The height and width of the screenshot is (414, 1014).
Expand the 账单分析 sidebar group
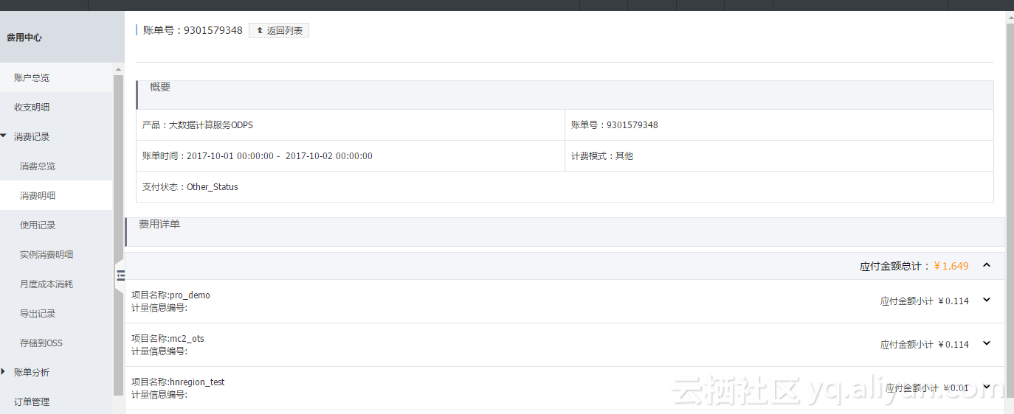tap(56, 372)
